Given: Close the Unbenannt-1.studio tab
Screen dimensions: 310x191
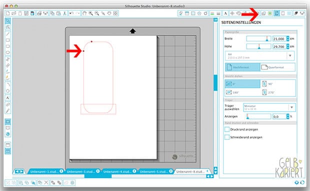Looking at the screenshot, I should pos(61,171).
